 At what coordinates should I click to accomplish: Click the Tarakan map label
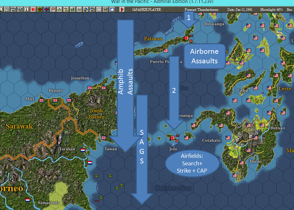67,149
